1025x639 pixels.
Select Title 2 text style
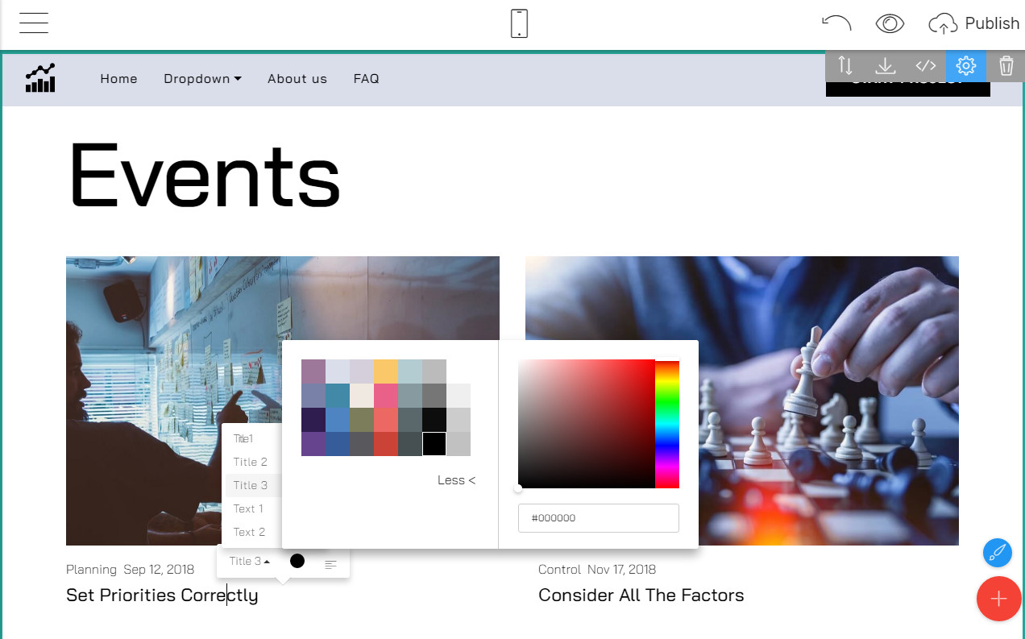(251, 462)
